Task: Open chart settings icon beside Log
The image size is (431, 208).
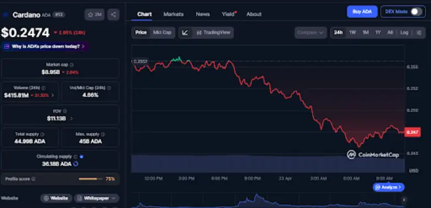Action: [x=419, y=32]
